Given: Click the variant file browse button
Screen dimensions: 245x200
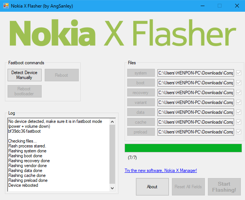Looking at the screenshot, I should click(x=141, y=102).
